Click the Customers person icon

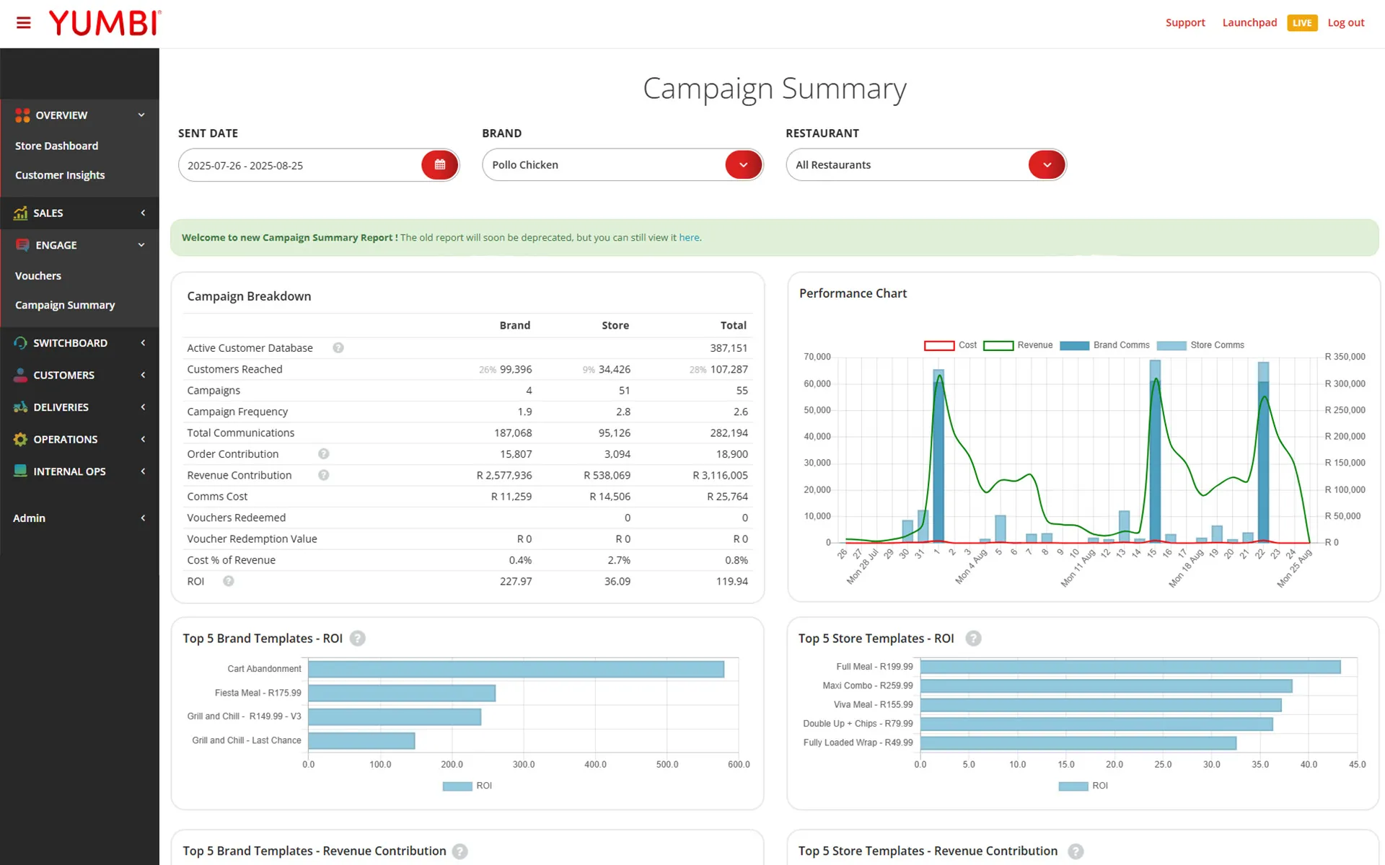(21, 375)
